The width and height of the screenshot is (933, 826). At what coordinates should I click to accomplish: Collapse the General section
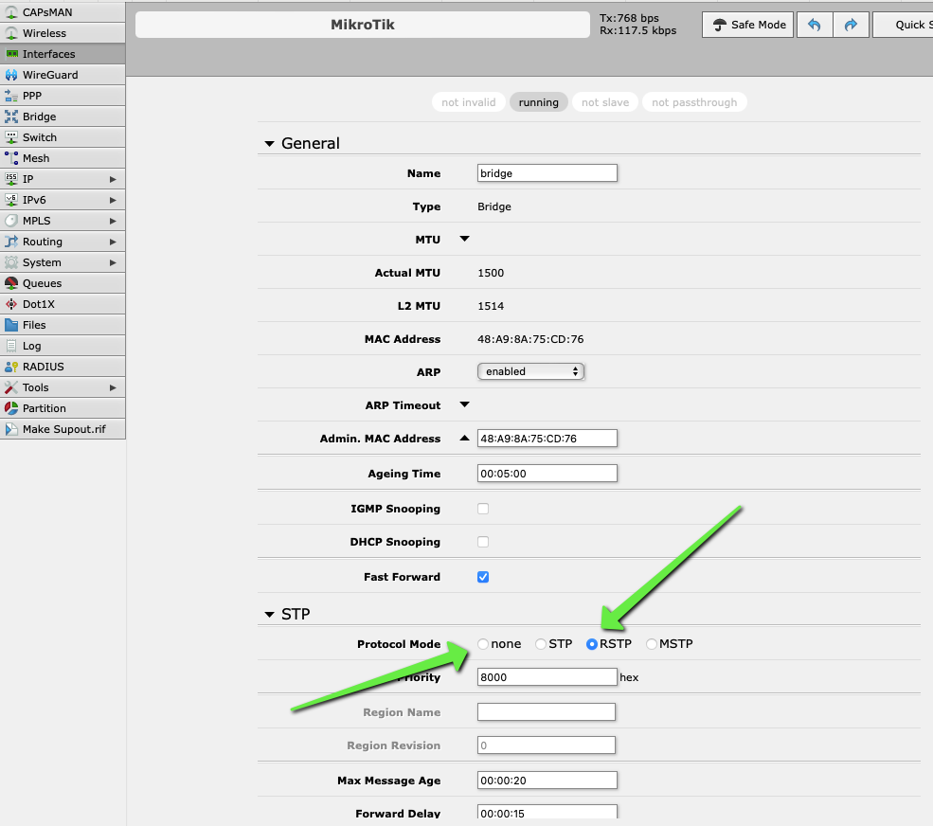(270, 144)
